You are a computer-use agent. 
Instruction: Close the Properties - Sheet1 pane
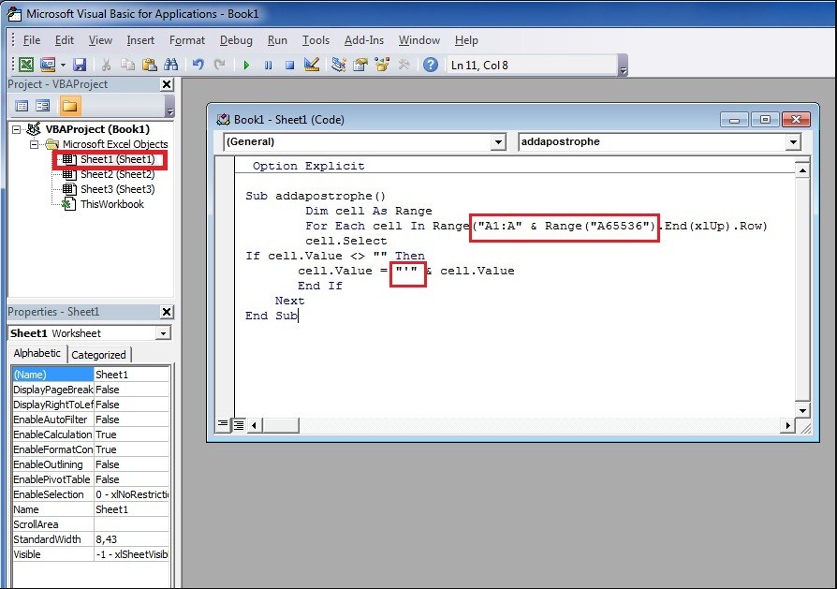(167, 312)
